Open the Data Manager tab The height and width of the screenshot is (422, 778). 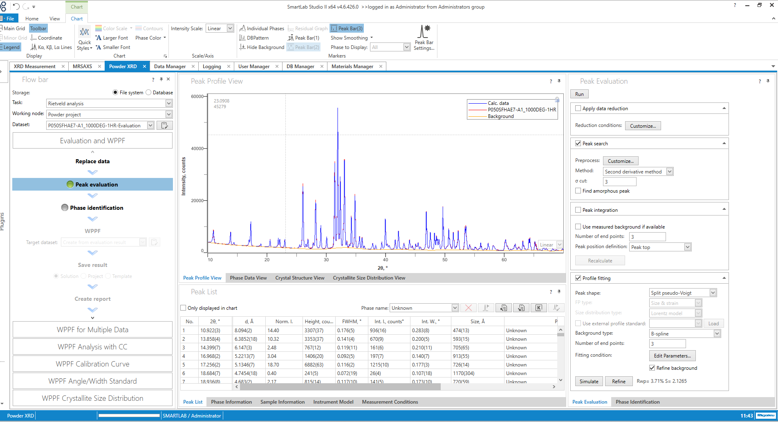[x=170, y=67]
